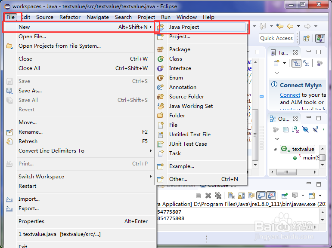This screenshot has width=332, height=248.
Task: Click Remove Launch icon in Console
Action: [x=208, y=196]
